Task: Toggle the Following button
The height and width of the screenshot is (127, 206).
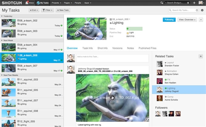Action: tap(169, 20)
